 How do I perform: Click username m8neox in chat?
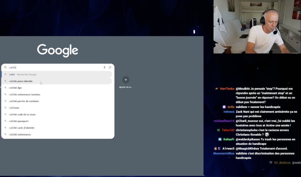(x=229, y=112)
